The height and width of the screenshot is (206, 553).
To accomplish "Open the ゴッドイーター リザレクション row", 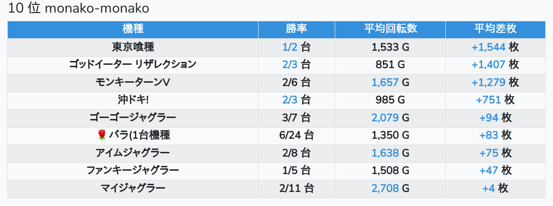I will 276,65.
